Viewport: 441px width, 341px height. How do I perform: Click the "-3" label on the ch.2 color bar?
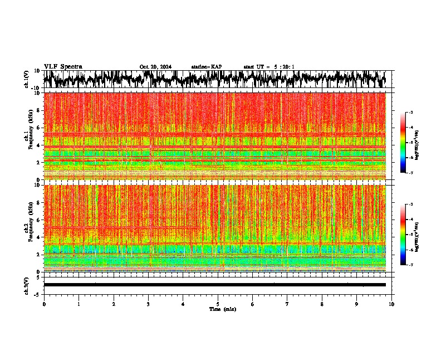[x=410, y=204]
